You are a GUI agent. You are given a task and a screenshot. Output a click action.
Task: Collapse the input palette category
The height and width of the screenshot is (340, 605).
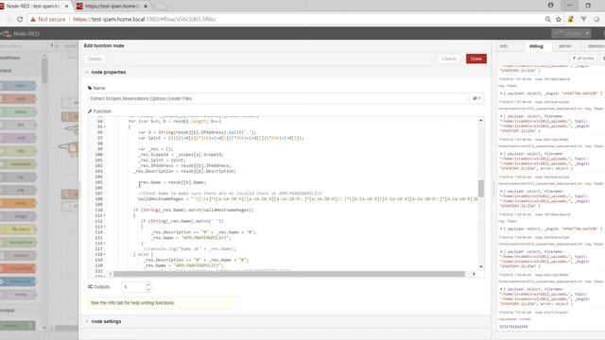click(x=7, y=71)
